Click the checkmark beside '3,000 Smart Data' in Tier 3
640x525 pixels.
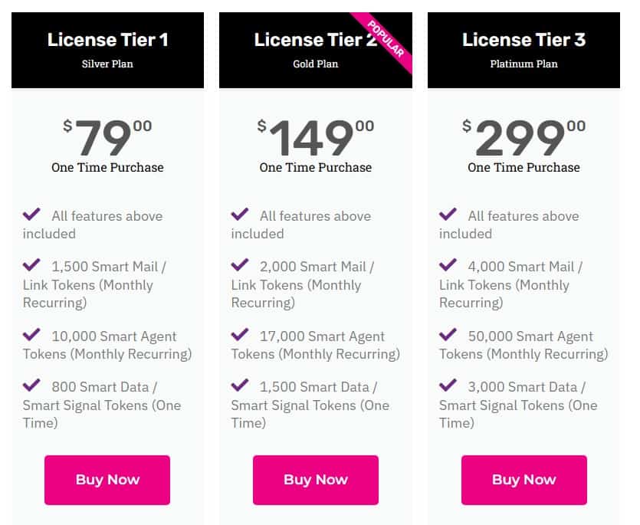pos(448,386)
